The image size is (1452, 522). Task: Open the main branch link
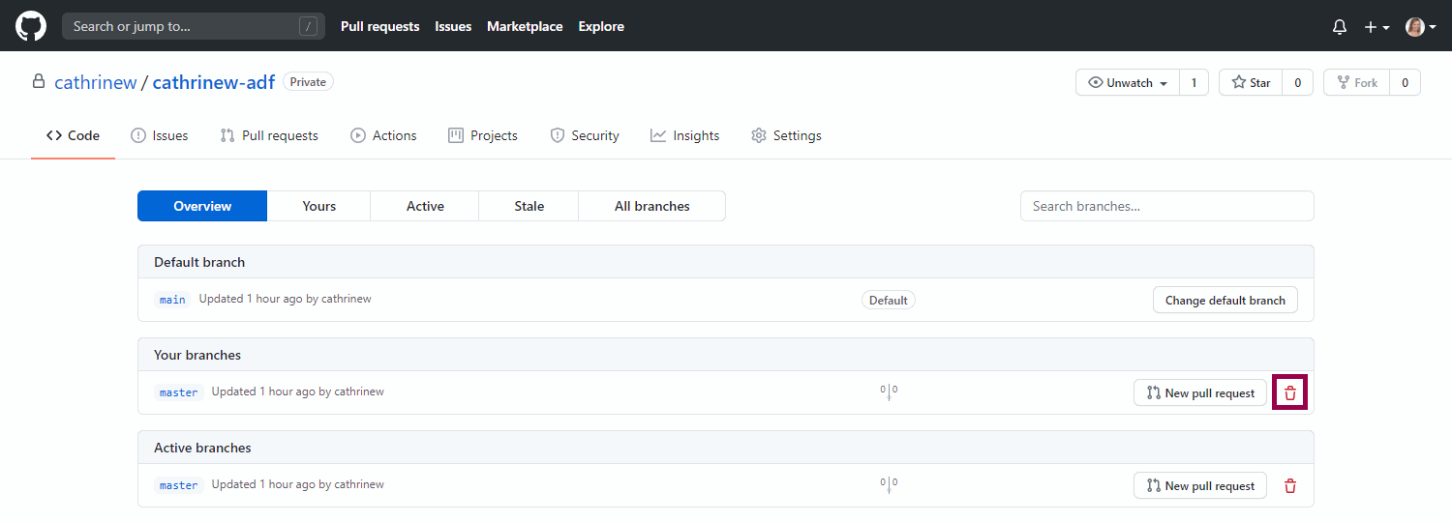point(172,300)
